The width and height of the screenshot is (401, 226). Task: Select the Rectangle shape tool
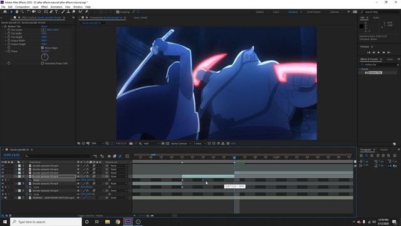click(x=46, y=12)
